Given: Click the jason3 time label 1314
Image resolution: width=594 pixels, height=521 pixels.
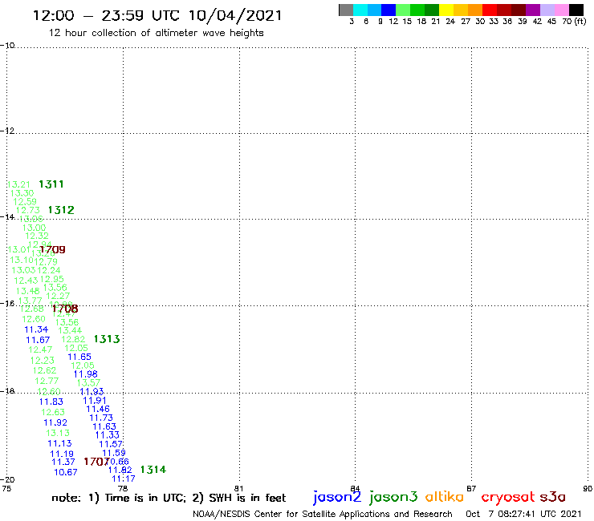Looking at the screenshot, I should tap(153, 470).
